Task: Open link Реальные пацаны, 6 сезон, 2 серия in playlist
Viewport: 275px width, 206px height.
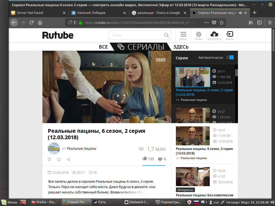Action: click(x=204, y=92)
